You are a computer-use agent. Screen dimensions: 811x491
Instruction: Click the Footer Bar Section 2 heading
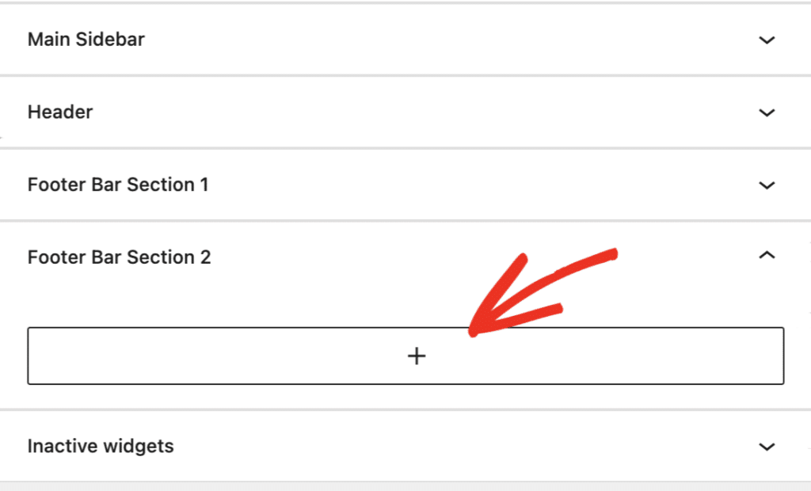tap(120, 257)
